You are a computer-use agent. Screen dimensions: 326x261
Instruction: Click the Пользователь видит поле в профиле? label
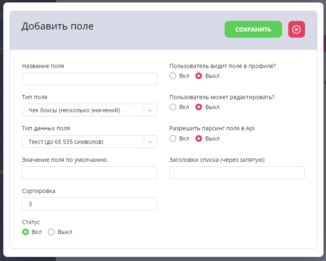pos(223,66)
